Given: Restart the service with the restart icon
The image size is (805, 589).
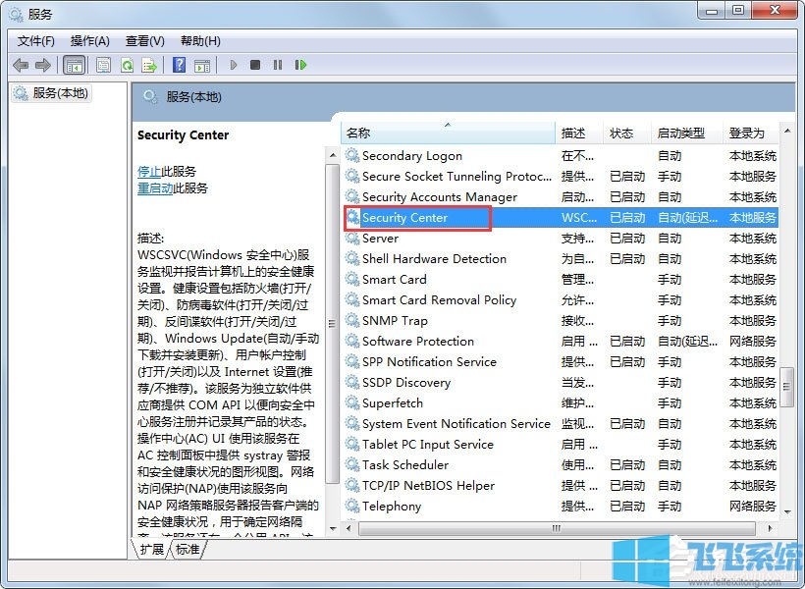Looking at the screenshot, I should pos(301,65).
